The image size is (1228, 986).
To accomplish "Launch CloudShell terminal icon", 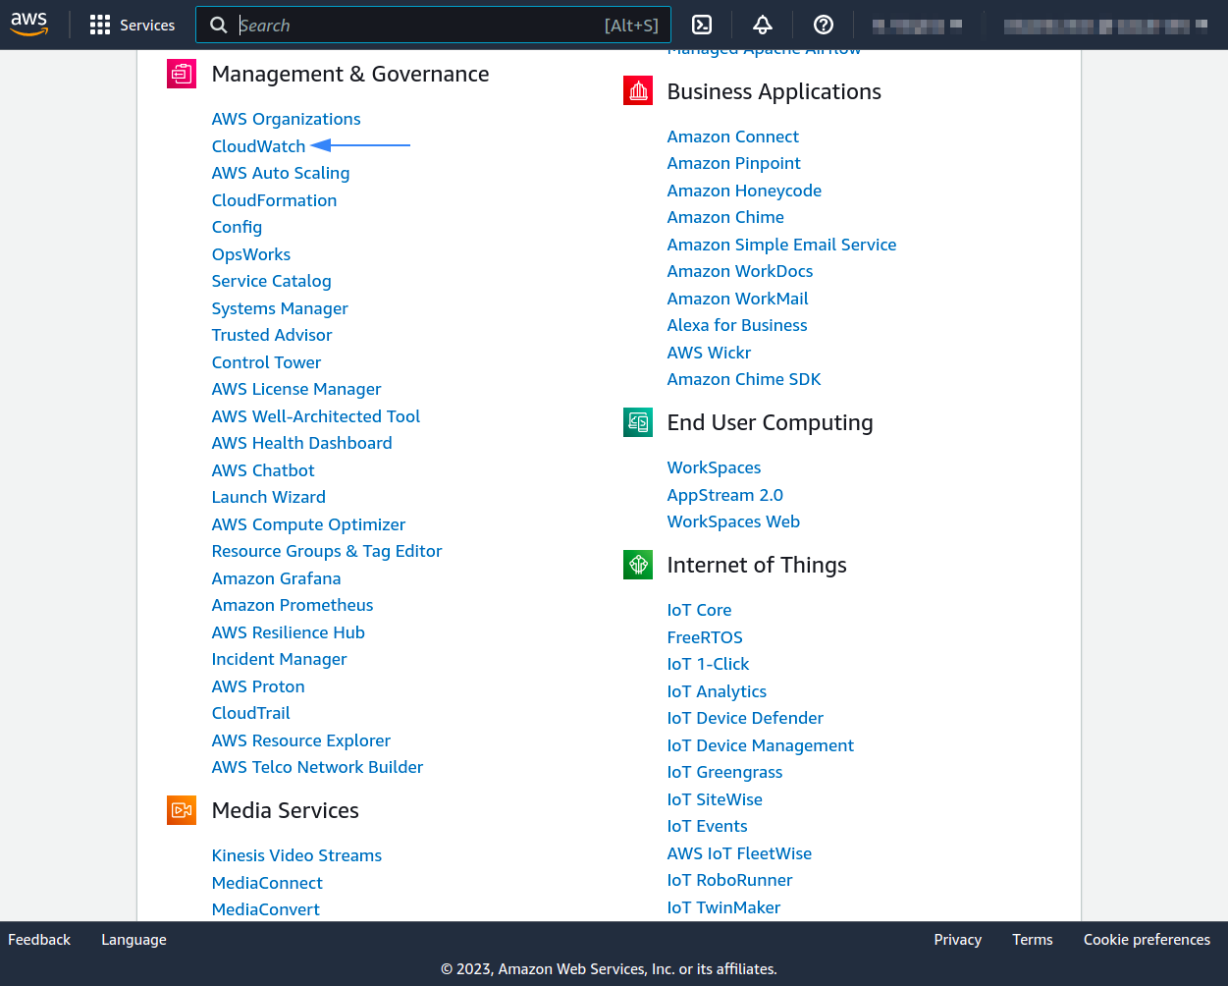I will click(x=702, y=26).
